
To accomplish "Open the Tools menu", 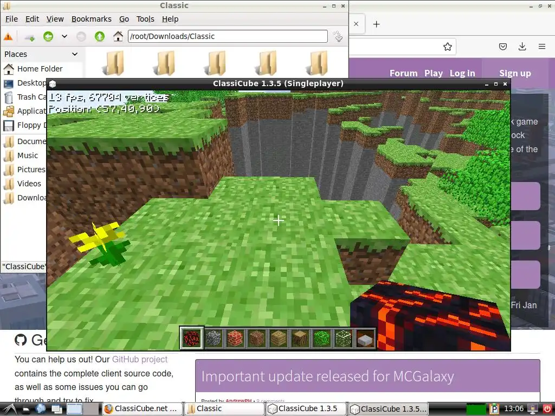I will pos(145,19).
